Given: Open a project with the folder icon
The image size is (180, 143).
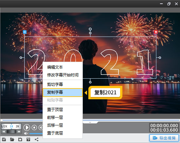Looking at the screenshot, I should pyautogui.click(x=12, y=139).
